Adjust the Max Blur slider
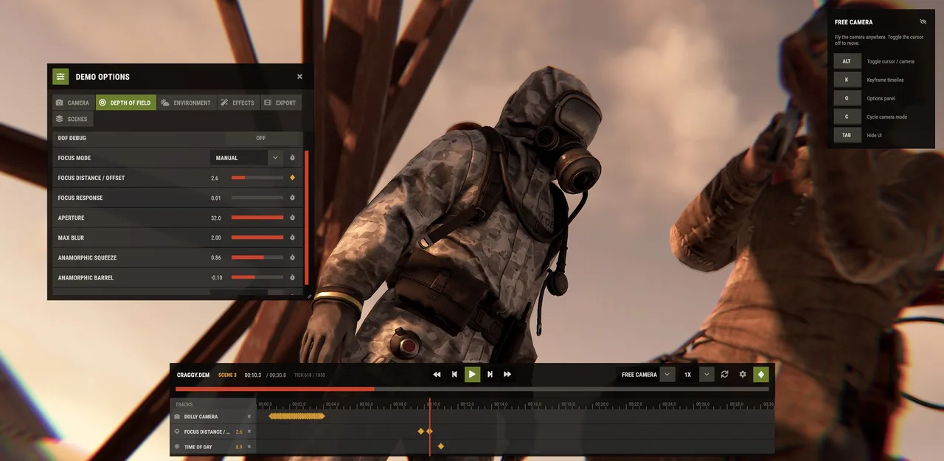The width and height of the screenshot is (944, 461). point(257,238)
